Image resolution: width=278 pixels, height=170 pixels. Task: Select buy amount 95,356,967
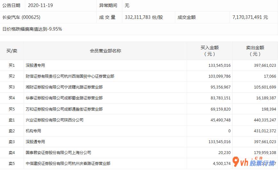click(221, 87)
